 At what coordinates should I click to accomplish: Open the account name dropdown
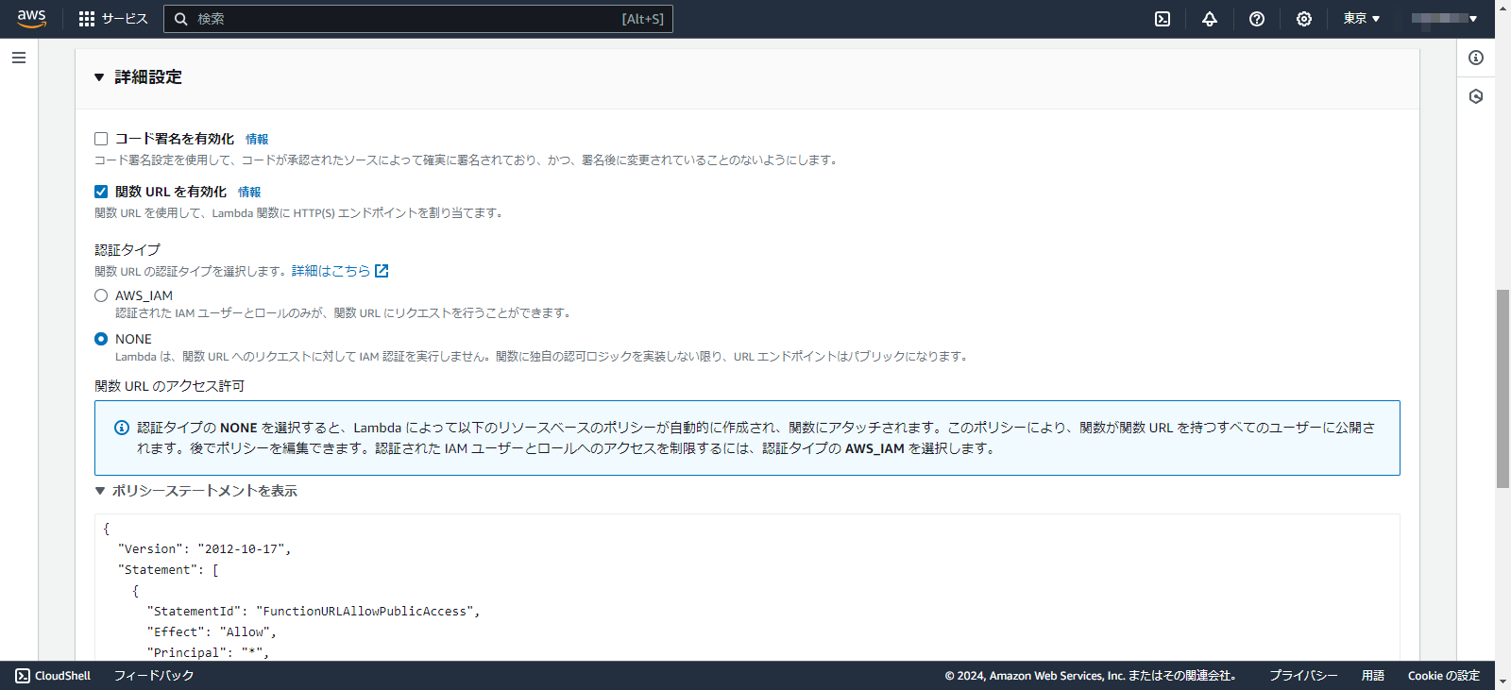(1444, 19)
